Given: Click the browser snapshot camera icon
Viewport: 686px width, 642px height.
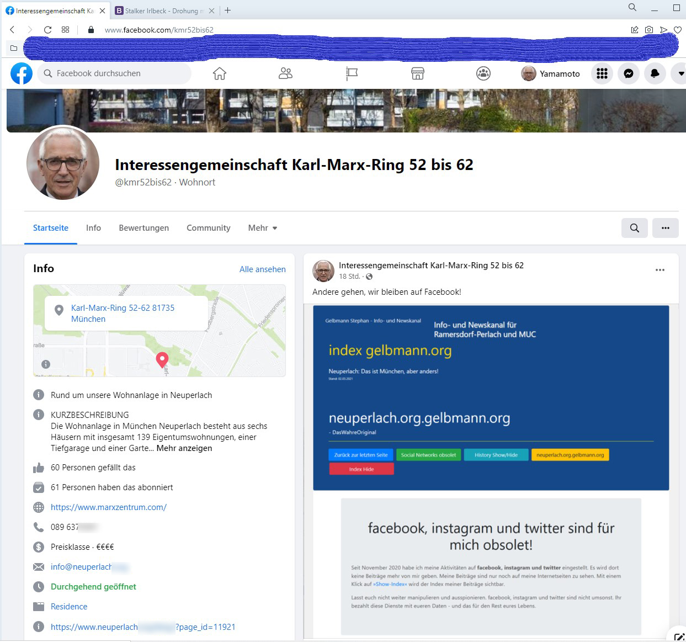Looking at the screenshot, I should [649, 30].
